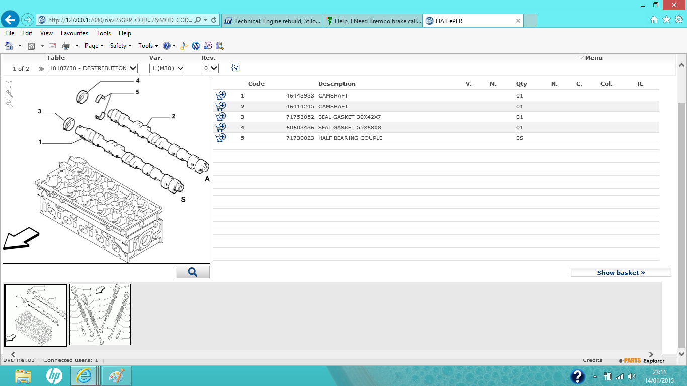The image size is (687, 386).
Task: Click the lightbulb notes icon beside Rev.
Action: pos(235,68)
